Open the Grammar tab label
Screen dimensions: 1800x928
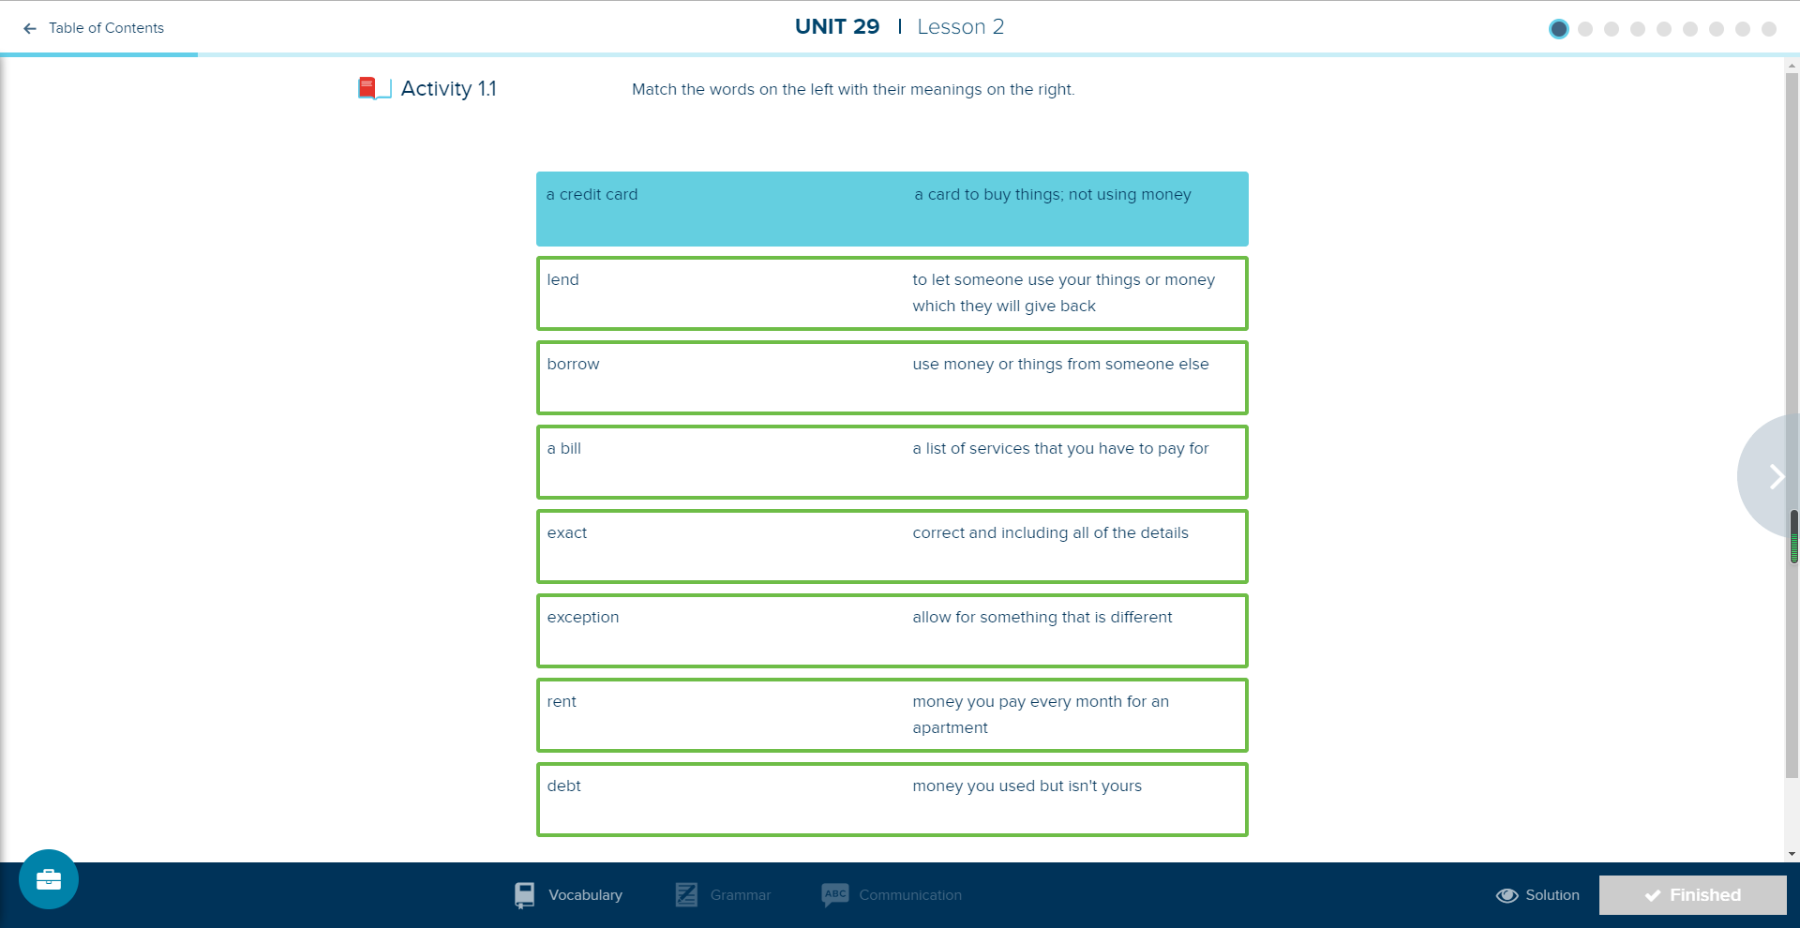click(x=741, y=895)
